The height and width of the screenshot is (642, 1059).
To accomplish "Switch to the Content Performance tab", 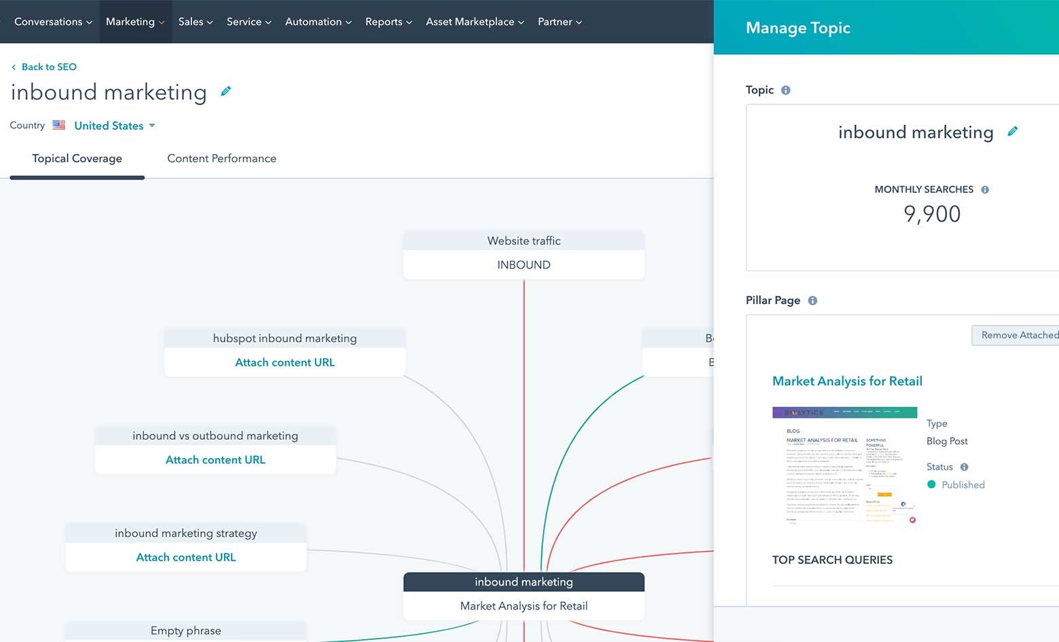I will [221, 158].
